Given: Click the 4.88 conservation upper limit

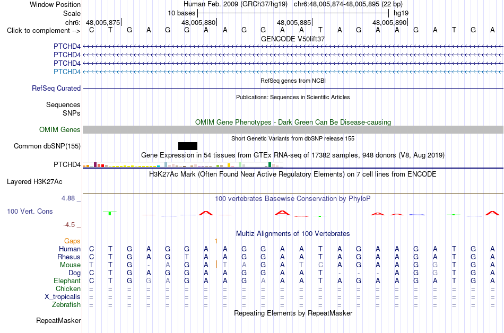Looking at the screenshot, I should (x=68, y=198).
